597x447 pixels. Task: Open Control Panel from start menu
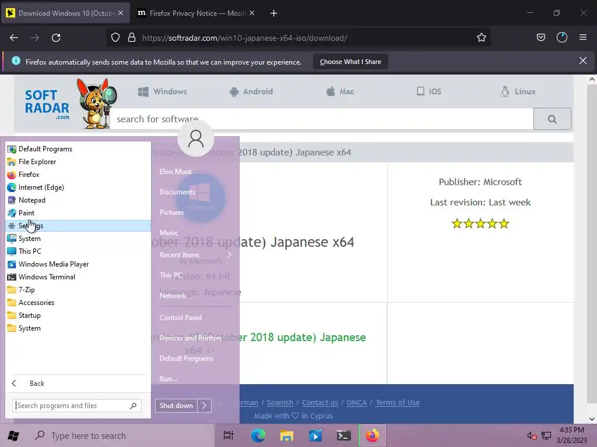pos(181,317)
